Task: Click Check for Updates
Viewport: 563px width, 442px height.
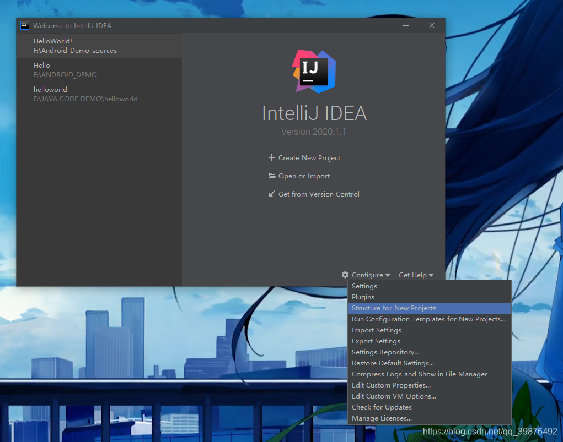Action: coord(382,407)
